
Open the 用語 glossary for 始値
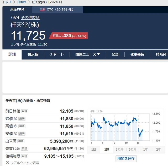pyautogui.click(x=22, y=119)
